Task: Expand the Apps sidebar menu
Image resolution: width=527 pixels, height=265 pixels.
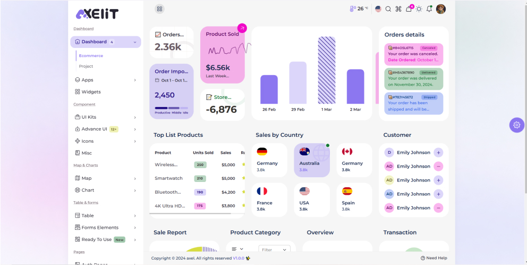Action: 105,80
